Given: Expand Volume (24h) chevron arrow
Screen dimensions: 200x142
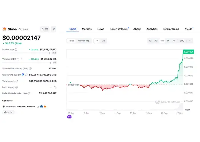Looking at the screenshot, I should point(21,59).
